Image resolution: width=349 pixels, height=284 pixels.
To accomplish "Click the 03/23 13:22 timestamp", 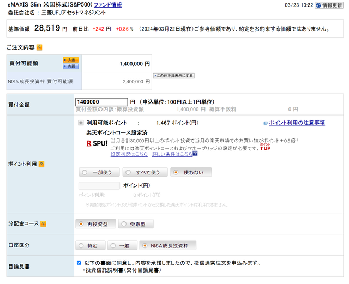I will tap(299, 5).
